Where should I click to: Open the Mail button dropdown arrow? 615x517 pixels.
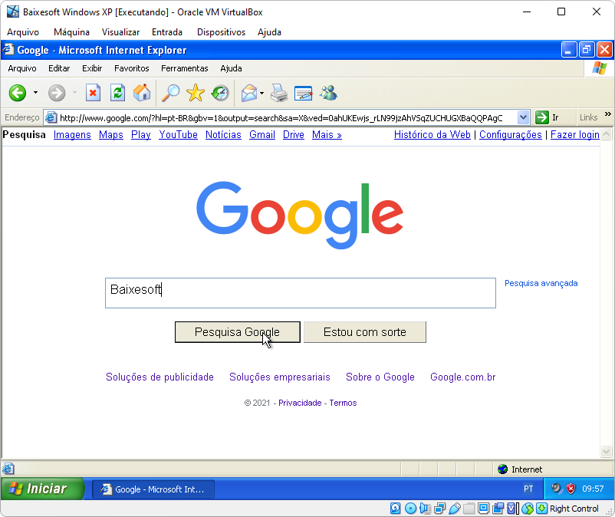(x=261, y=93)
